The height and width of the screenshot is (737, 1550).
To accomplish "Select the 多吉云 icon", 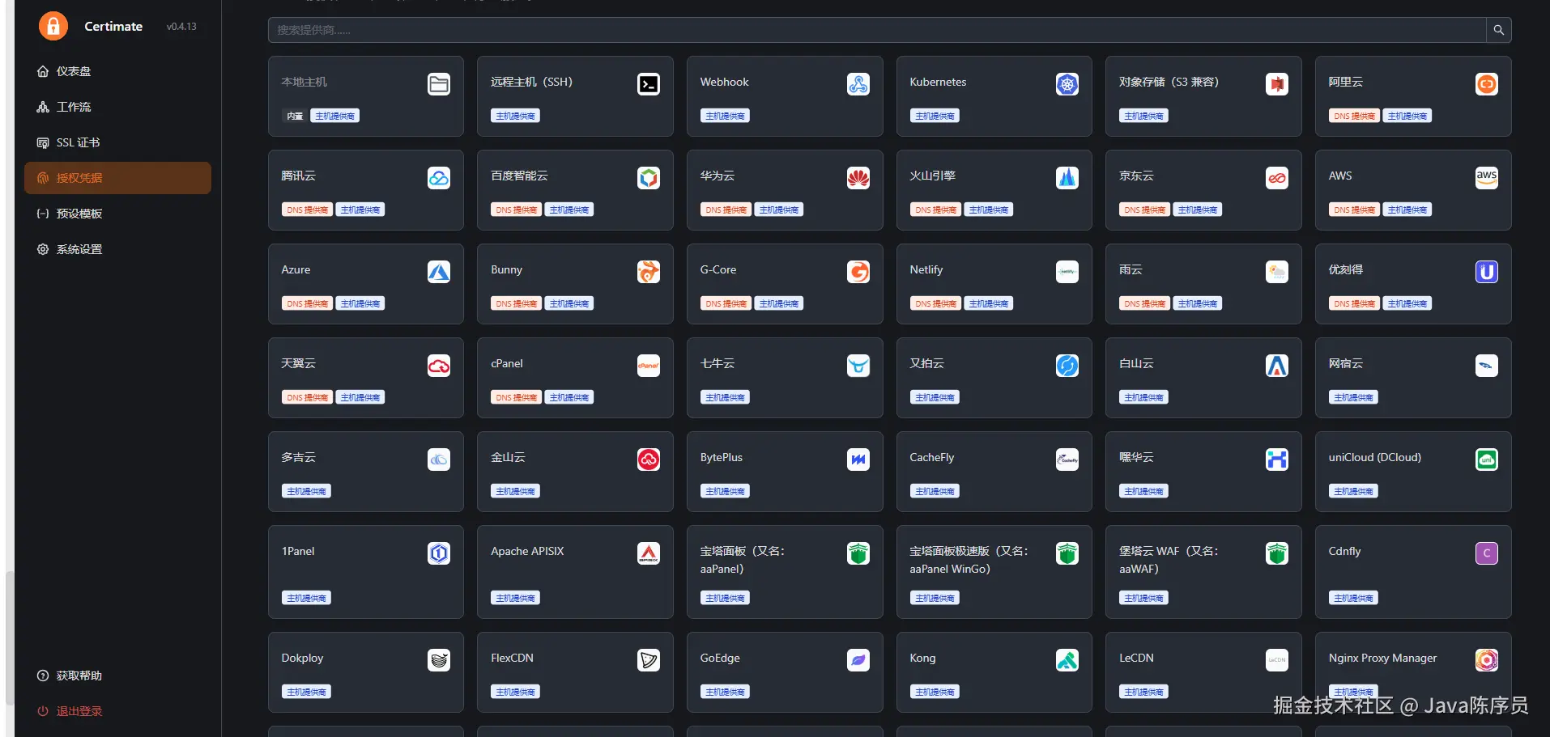I will click(439, 460).
